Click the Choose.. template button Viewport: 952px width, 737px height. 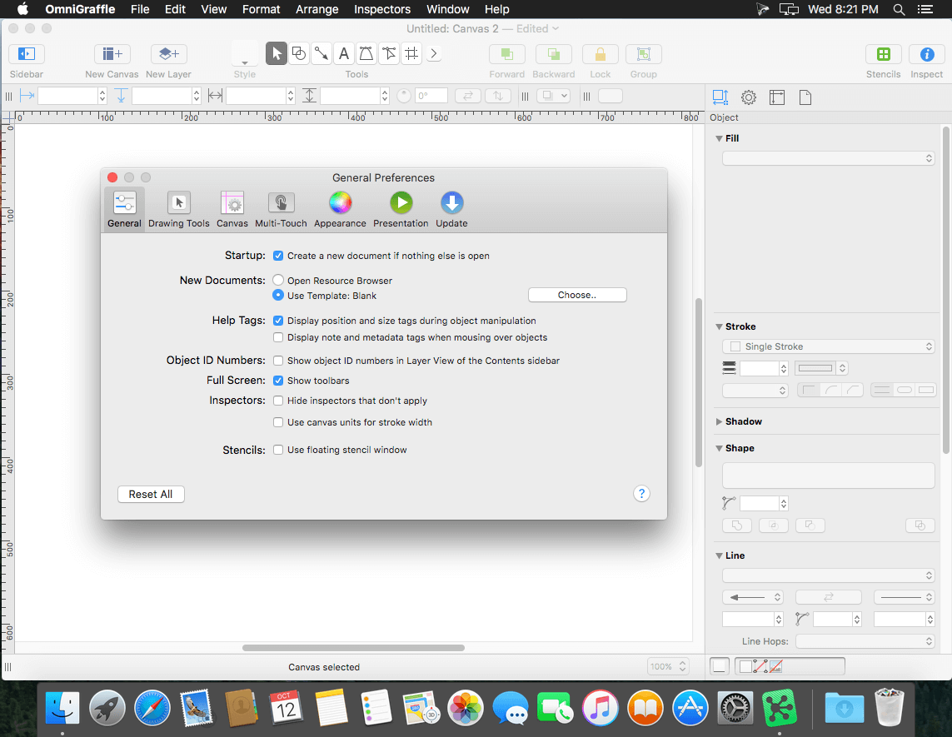pyautogui.click(x=577, y=295)
